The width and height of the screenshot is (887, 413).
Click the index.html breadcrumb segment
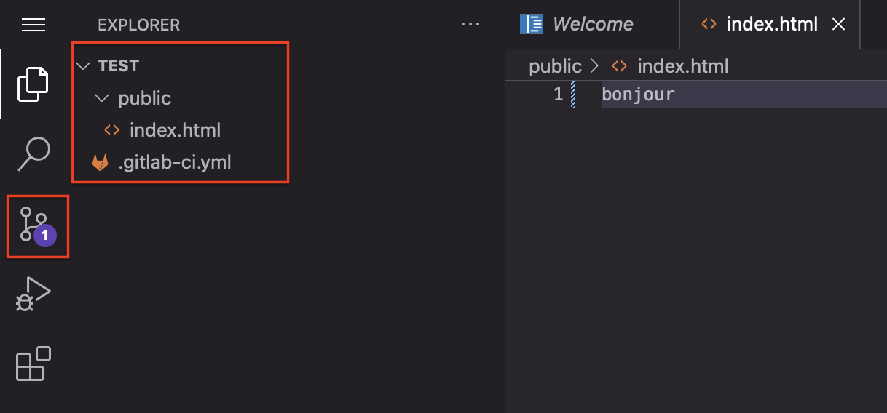[x=682, y=66]
